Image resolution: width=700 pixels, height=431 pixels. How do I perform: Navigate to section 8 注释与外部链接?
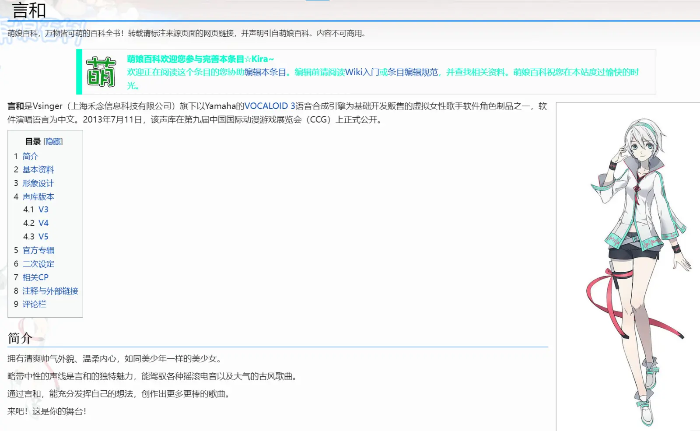(50, 291)
